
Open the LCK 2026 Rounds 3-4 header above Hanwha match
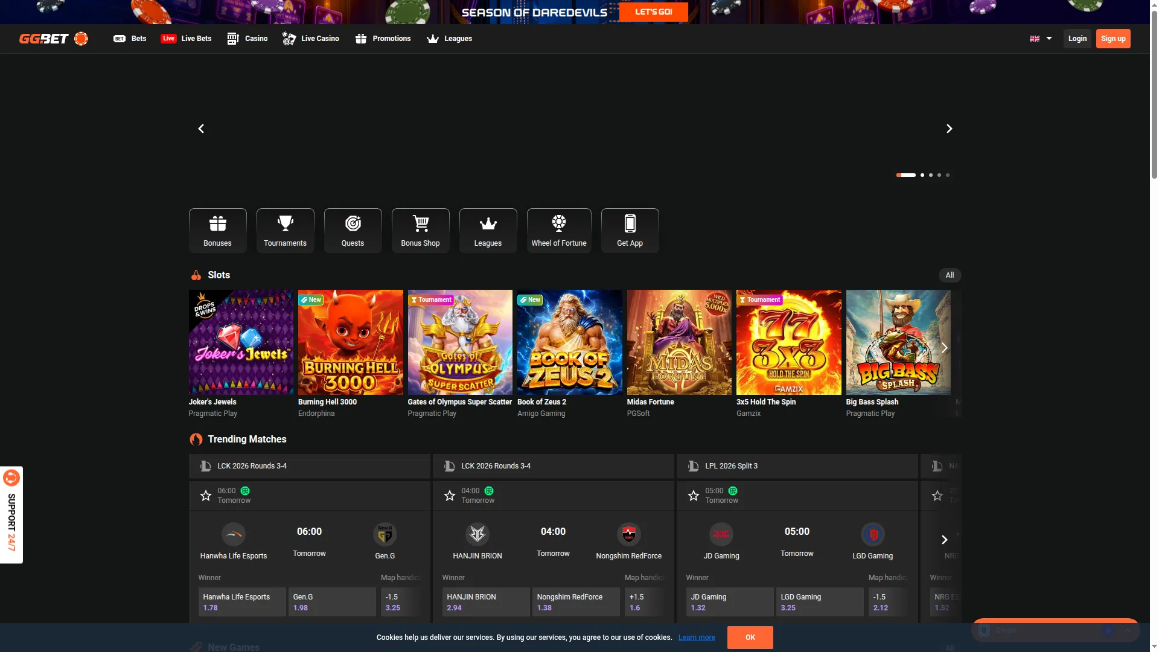(310, 466)
